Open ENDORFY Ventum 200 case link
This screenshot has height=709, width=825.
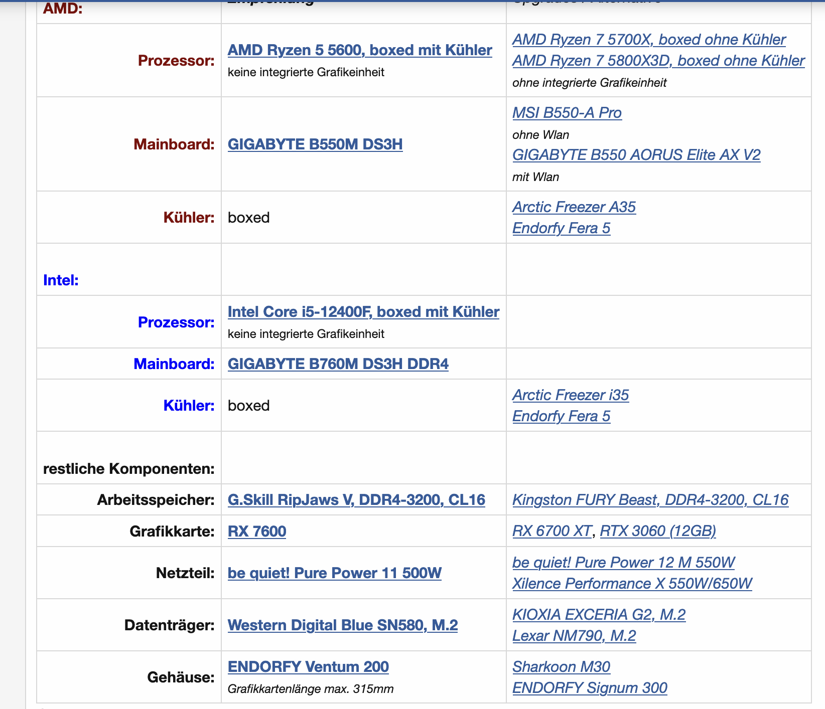point(308,667)
